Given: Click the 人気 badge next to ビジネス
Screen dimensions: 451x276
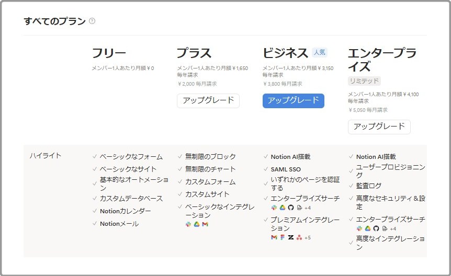Looking at the screenshot, I should pyautogui.click(x=319, y=52).
